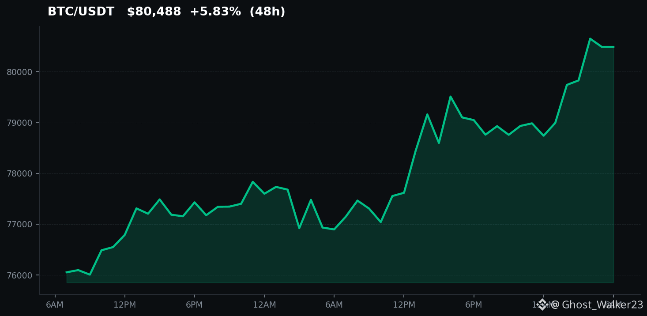Image resolution: width=647 pixels, height=316 pixels.
Task: Click the highest peak of the price line
Action: point(590,39)
